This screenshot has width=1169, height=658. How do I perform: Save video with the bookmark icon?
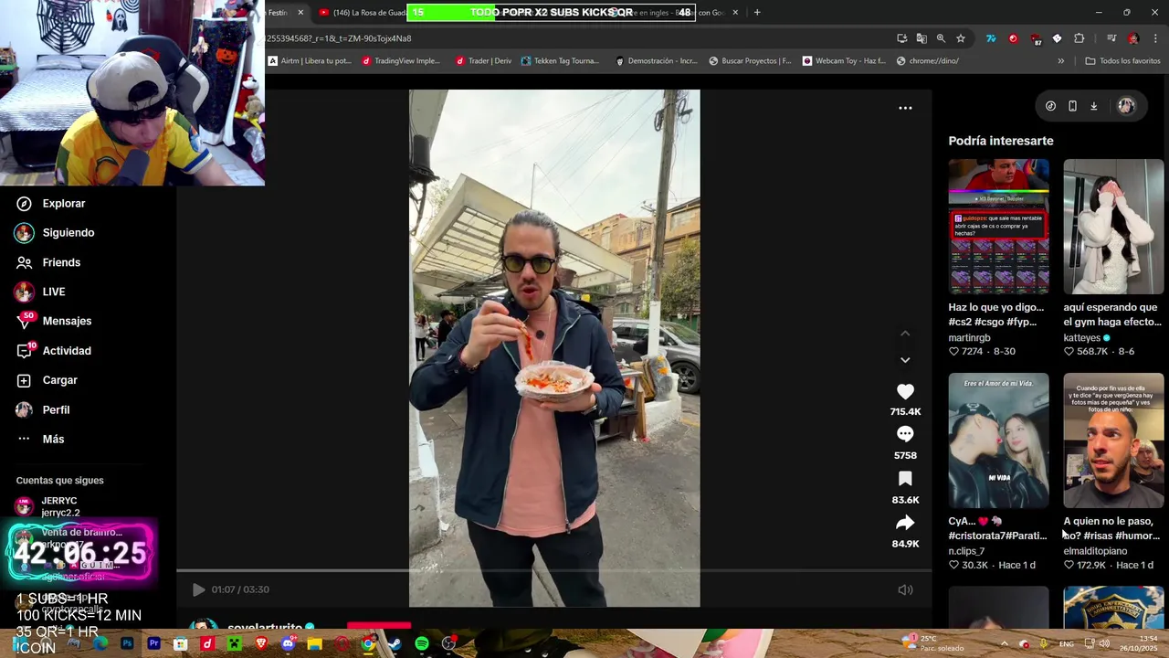[x=905, y=479]
